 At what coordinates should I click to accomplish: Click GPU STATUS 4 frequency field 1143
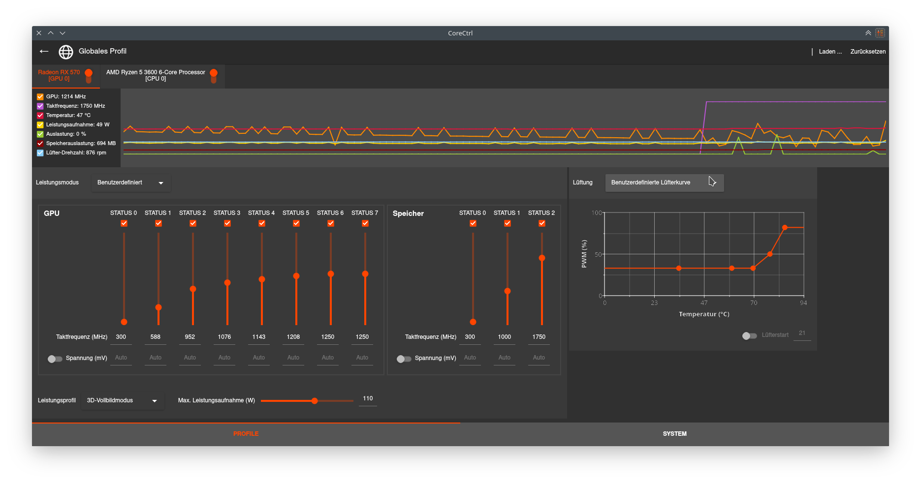click(x=259, y=337)
